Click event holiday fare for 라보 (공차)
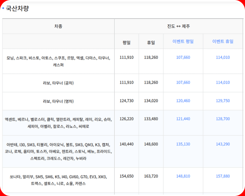This screenshot has height=196, width=245. pos(223,83)
